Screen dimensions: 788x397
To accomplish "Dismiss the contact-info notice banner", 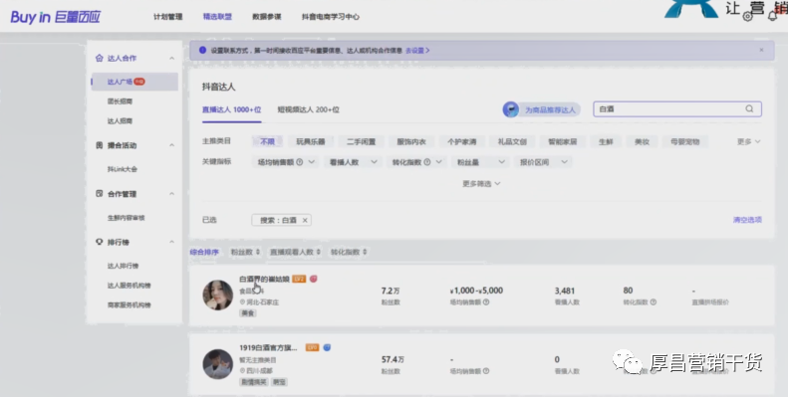I will click(x=761, y=50).
